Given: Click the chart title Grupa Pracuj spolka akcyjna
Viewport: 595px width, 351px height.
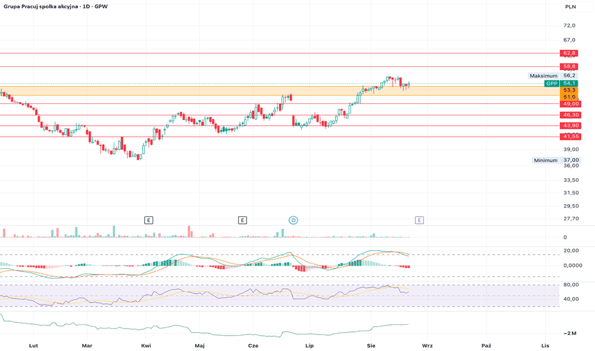Looking at the screenshot, I should (x=41, y=6).
